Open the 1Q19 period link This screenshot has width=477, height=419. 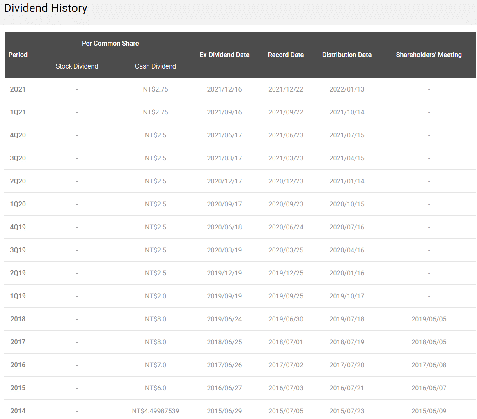[x=18, y=296]
